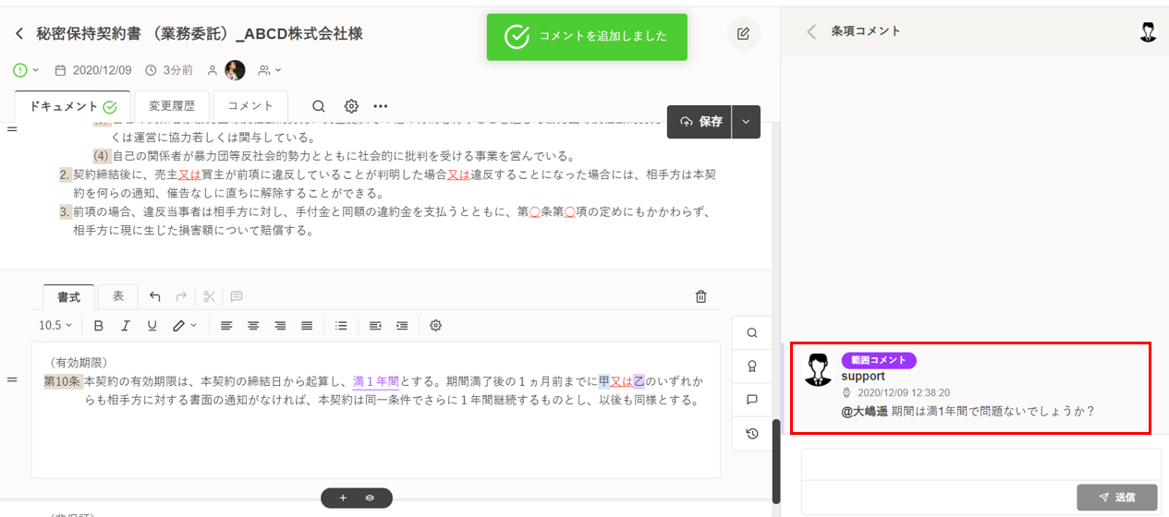This screenshot has height=517, width=1169.
Task: Click the 送信 send button
Action: [1118, 498]
